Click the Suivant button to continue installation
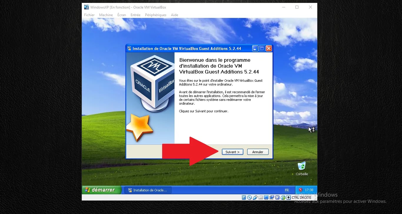Viewport: 402px width, 214px height. click(x=232, y=152)
